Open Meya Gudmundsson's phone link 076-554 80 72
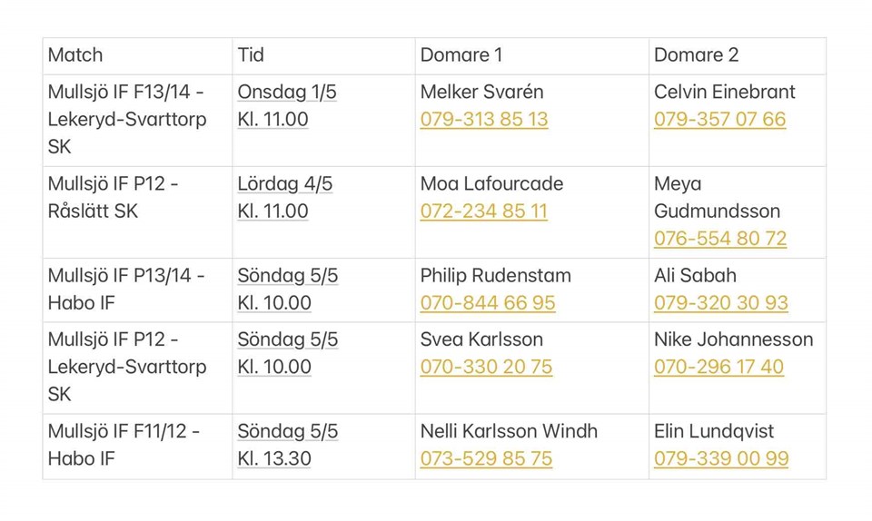Viewport: 872px width, 521px height. coord(719,239)
